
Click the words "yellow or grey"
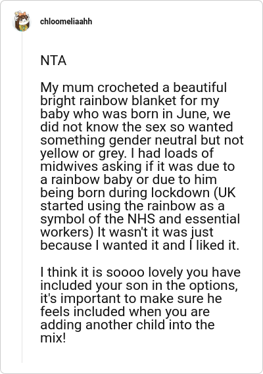pyautogui.click(x=83, y=153)
